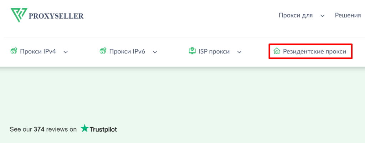Click the 'See our' reviews text
This screenshot has width=365, height=143.
(x=21, y=129)
